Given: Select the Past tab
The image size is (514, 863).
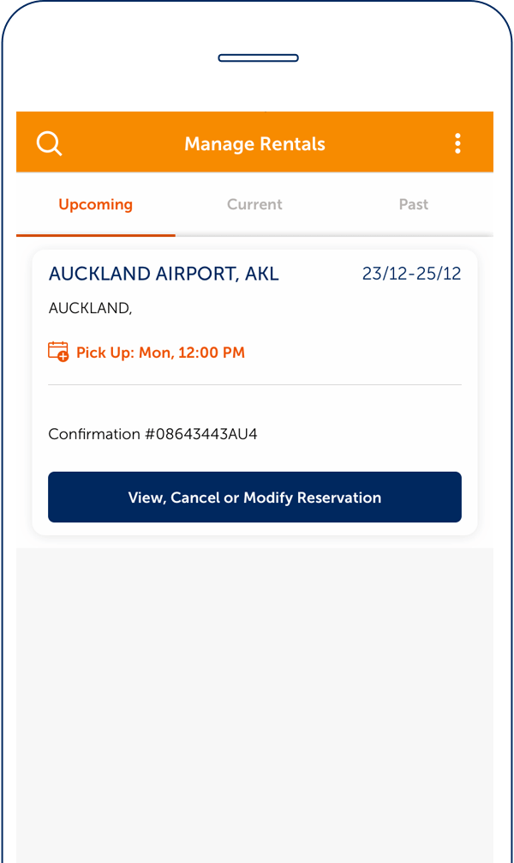Looking at the screenshot, I should coord(413,204).
